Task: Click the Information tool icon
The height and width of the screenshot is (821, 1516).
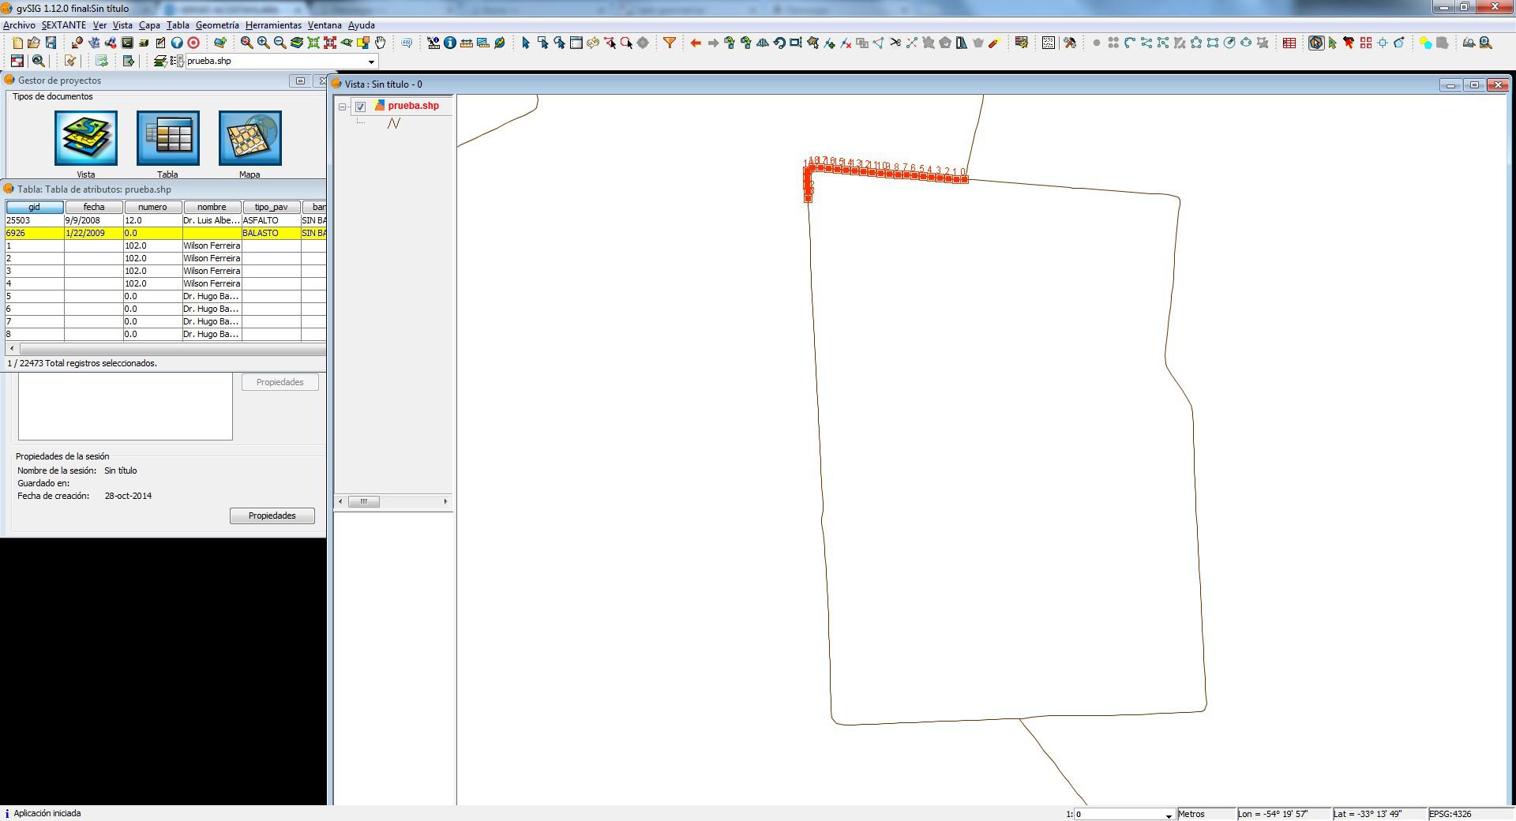Action: 449,43
